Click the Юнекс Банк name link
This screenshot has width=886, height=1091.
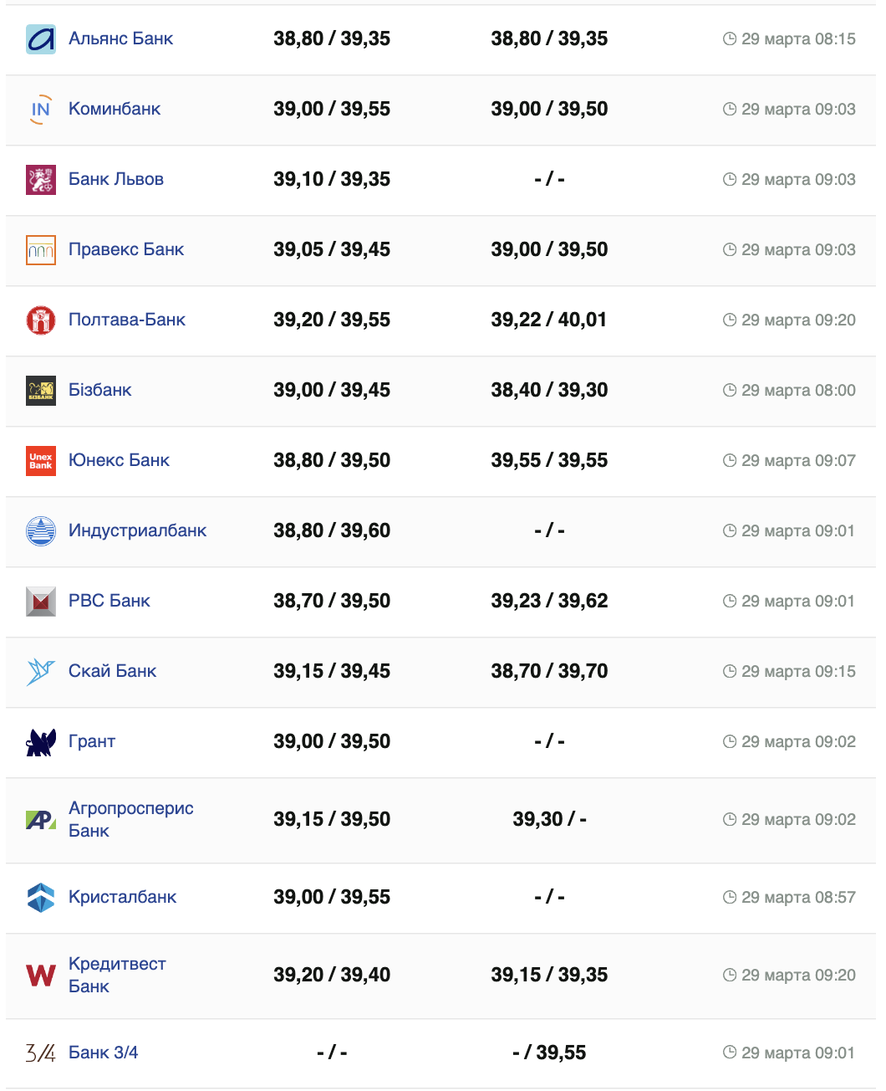[119, 460]
